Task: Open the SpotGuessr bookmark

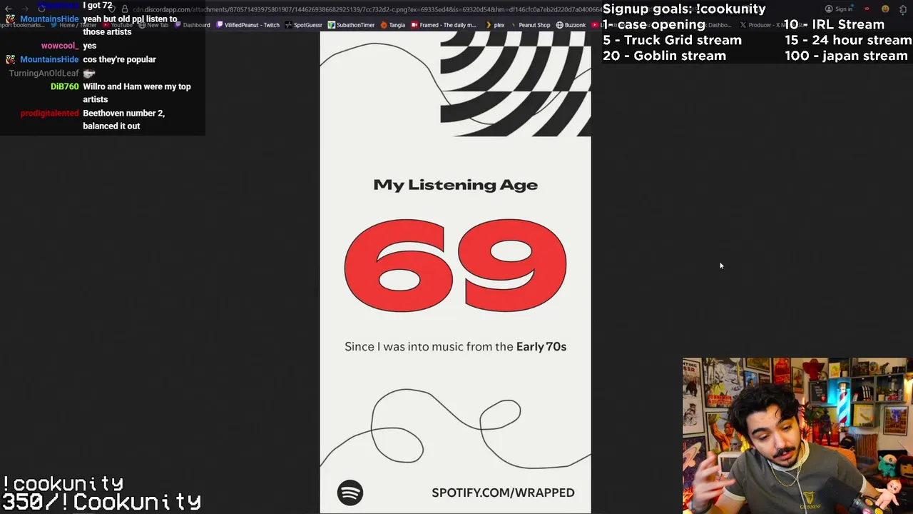Action: 303,25
